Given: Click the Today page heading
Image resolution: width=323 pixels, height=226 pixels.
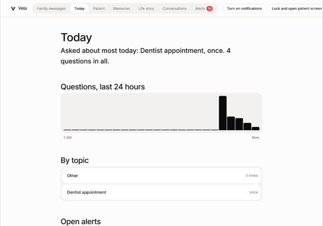Looking at the screenshot, I should point(76,38).
